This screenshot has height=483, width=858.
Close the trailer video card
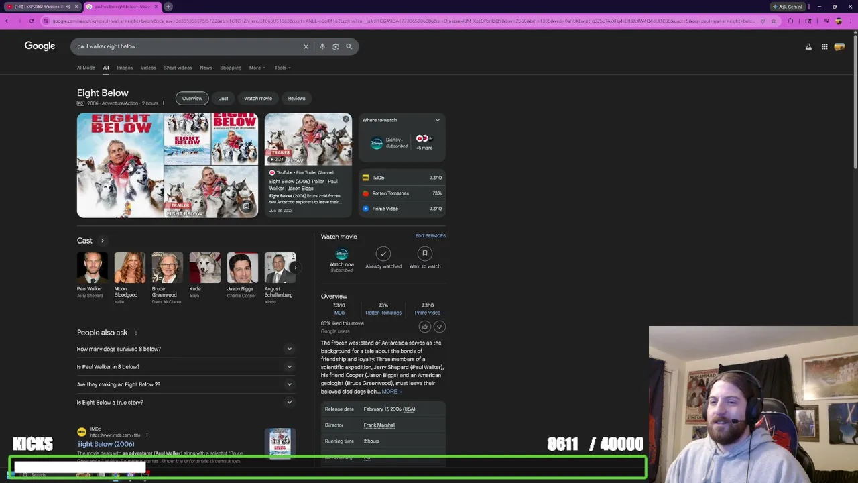coord(346,119)
